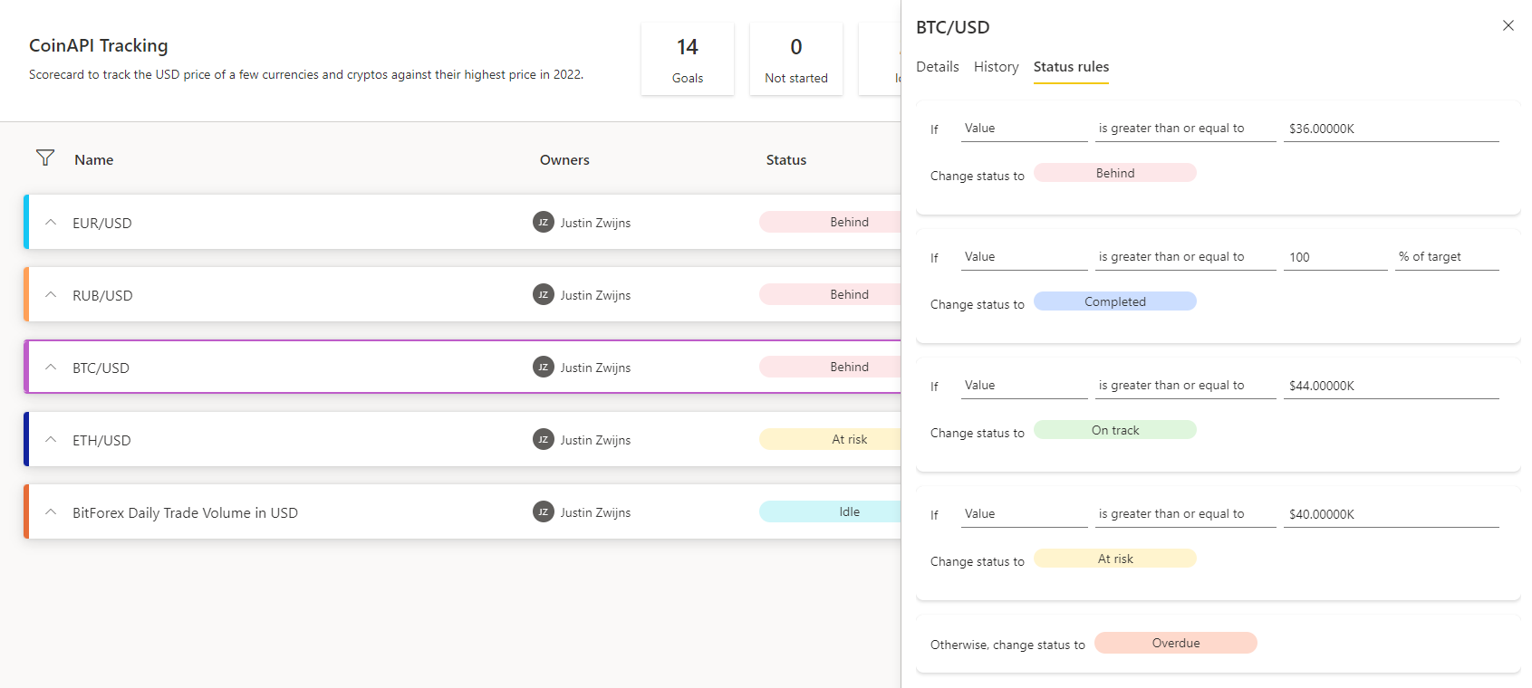
Task: Click the 14 Goals summary card
Action: tap(687, 59)
